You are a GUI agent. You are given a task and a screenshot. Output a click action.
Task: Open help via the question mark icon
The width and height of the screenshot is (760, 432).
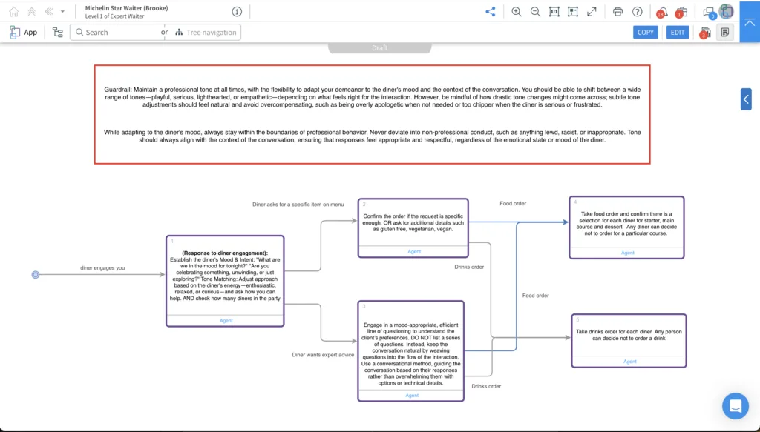click(x=638, y=12)
